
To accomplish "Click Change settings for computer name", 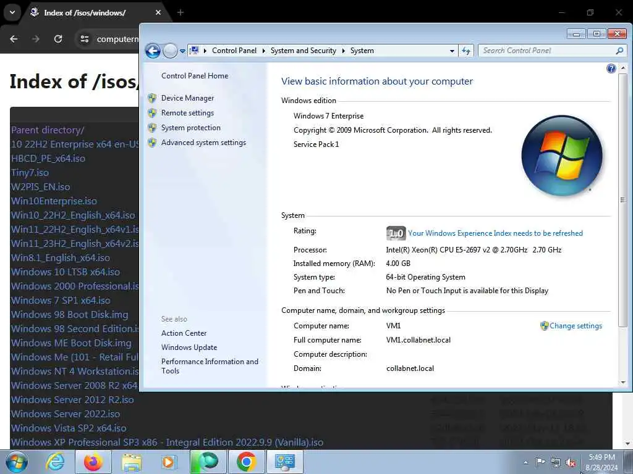I will coord(576,326).
